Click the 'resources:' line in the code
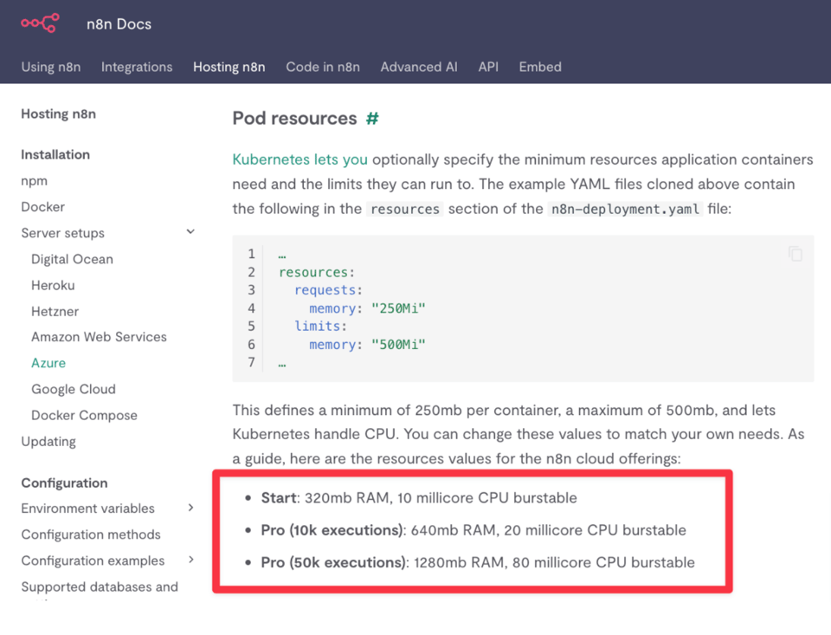This screenshot has height=635, width=831. [x=317, y=272]
